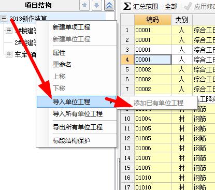Click the 00002 code cell in row 7

(x=153, y=89)
